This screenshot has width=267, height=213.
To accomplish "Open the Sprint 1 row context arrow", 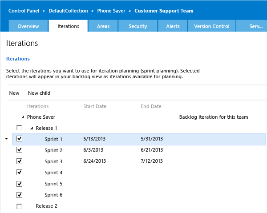I will click(x=6, y=139).
